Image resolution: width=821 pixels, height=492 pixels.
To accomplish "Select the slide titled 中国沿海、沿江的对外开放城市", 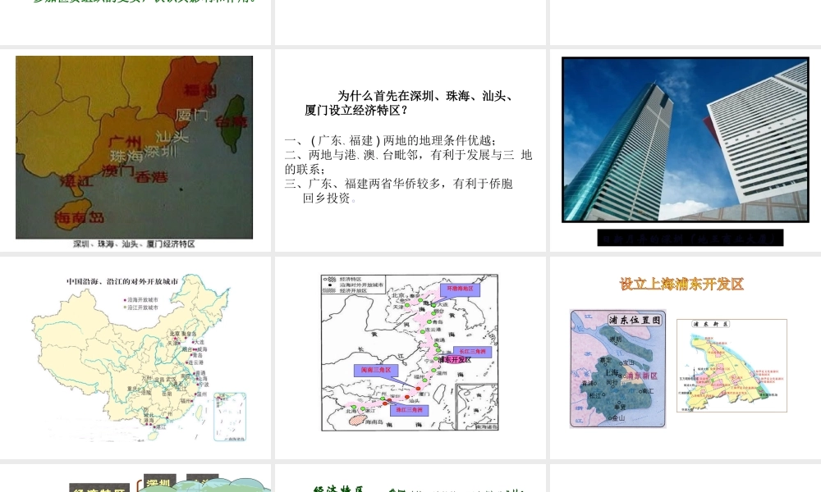I will point(135,358).
